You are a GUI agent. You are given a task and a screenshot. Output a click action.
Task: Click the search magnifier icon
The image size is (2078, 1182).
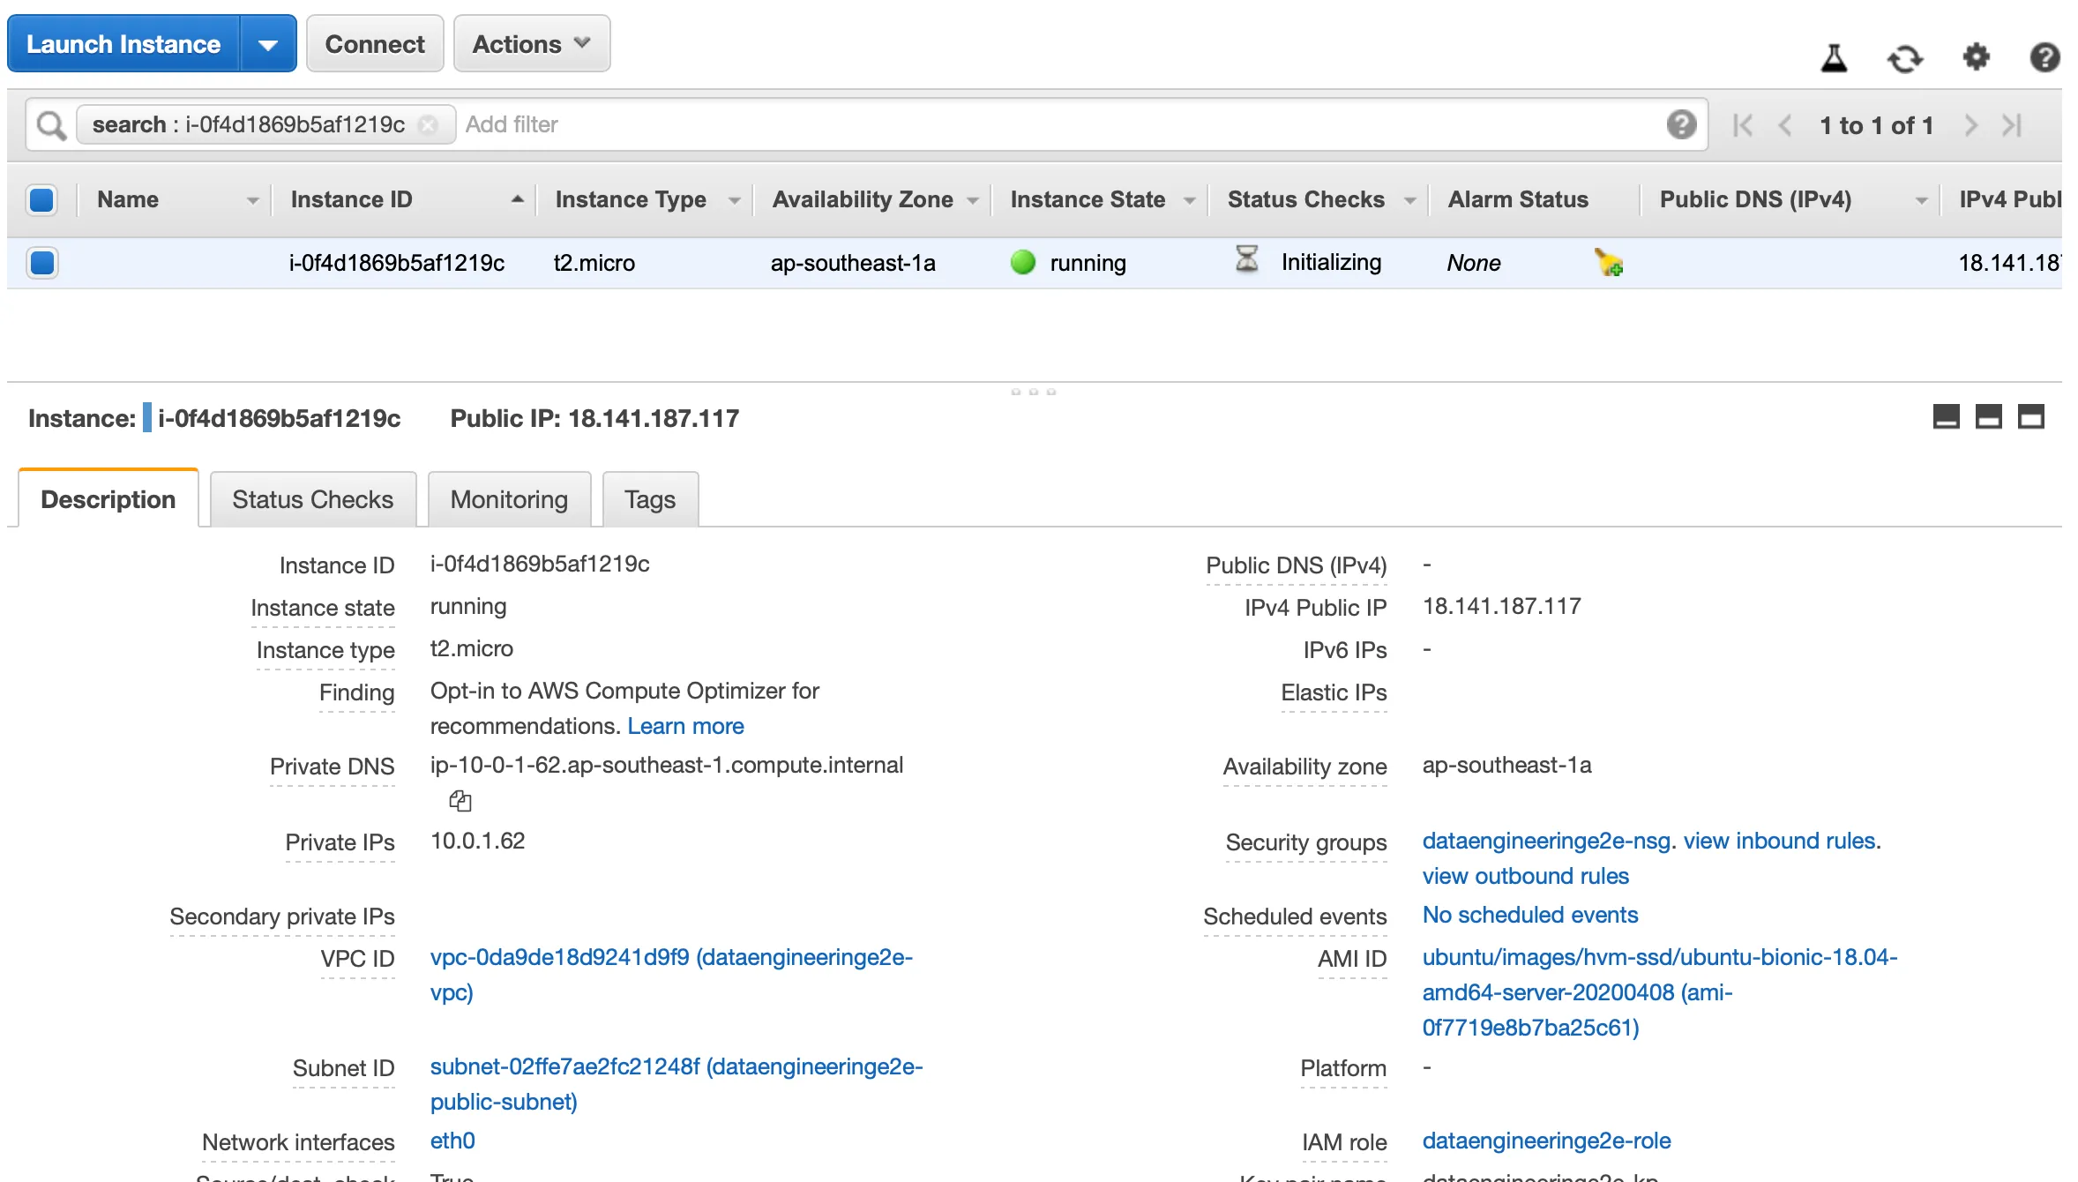(x=51, y=125)
